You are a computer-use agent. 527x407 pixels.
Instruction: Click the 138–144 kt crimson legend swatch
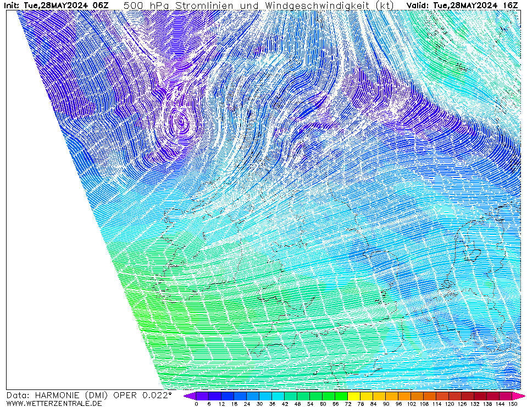(x=493, y=396)
